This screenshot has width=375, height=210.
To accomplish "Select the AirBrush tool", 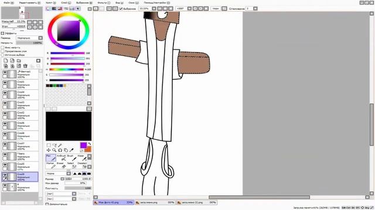I will (x=61, y=158).
